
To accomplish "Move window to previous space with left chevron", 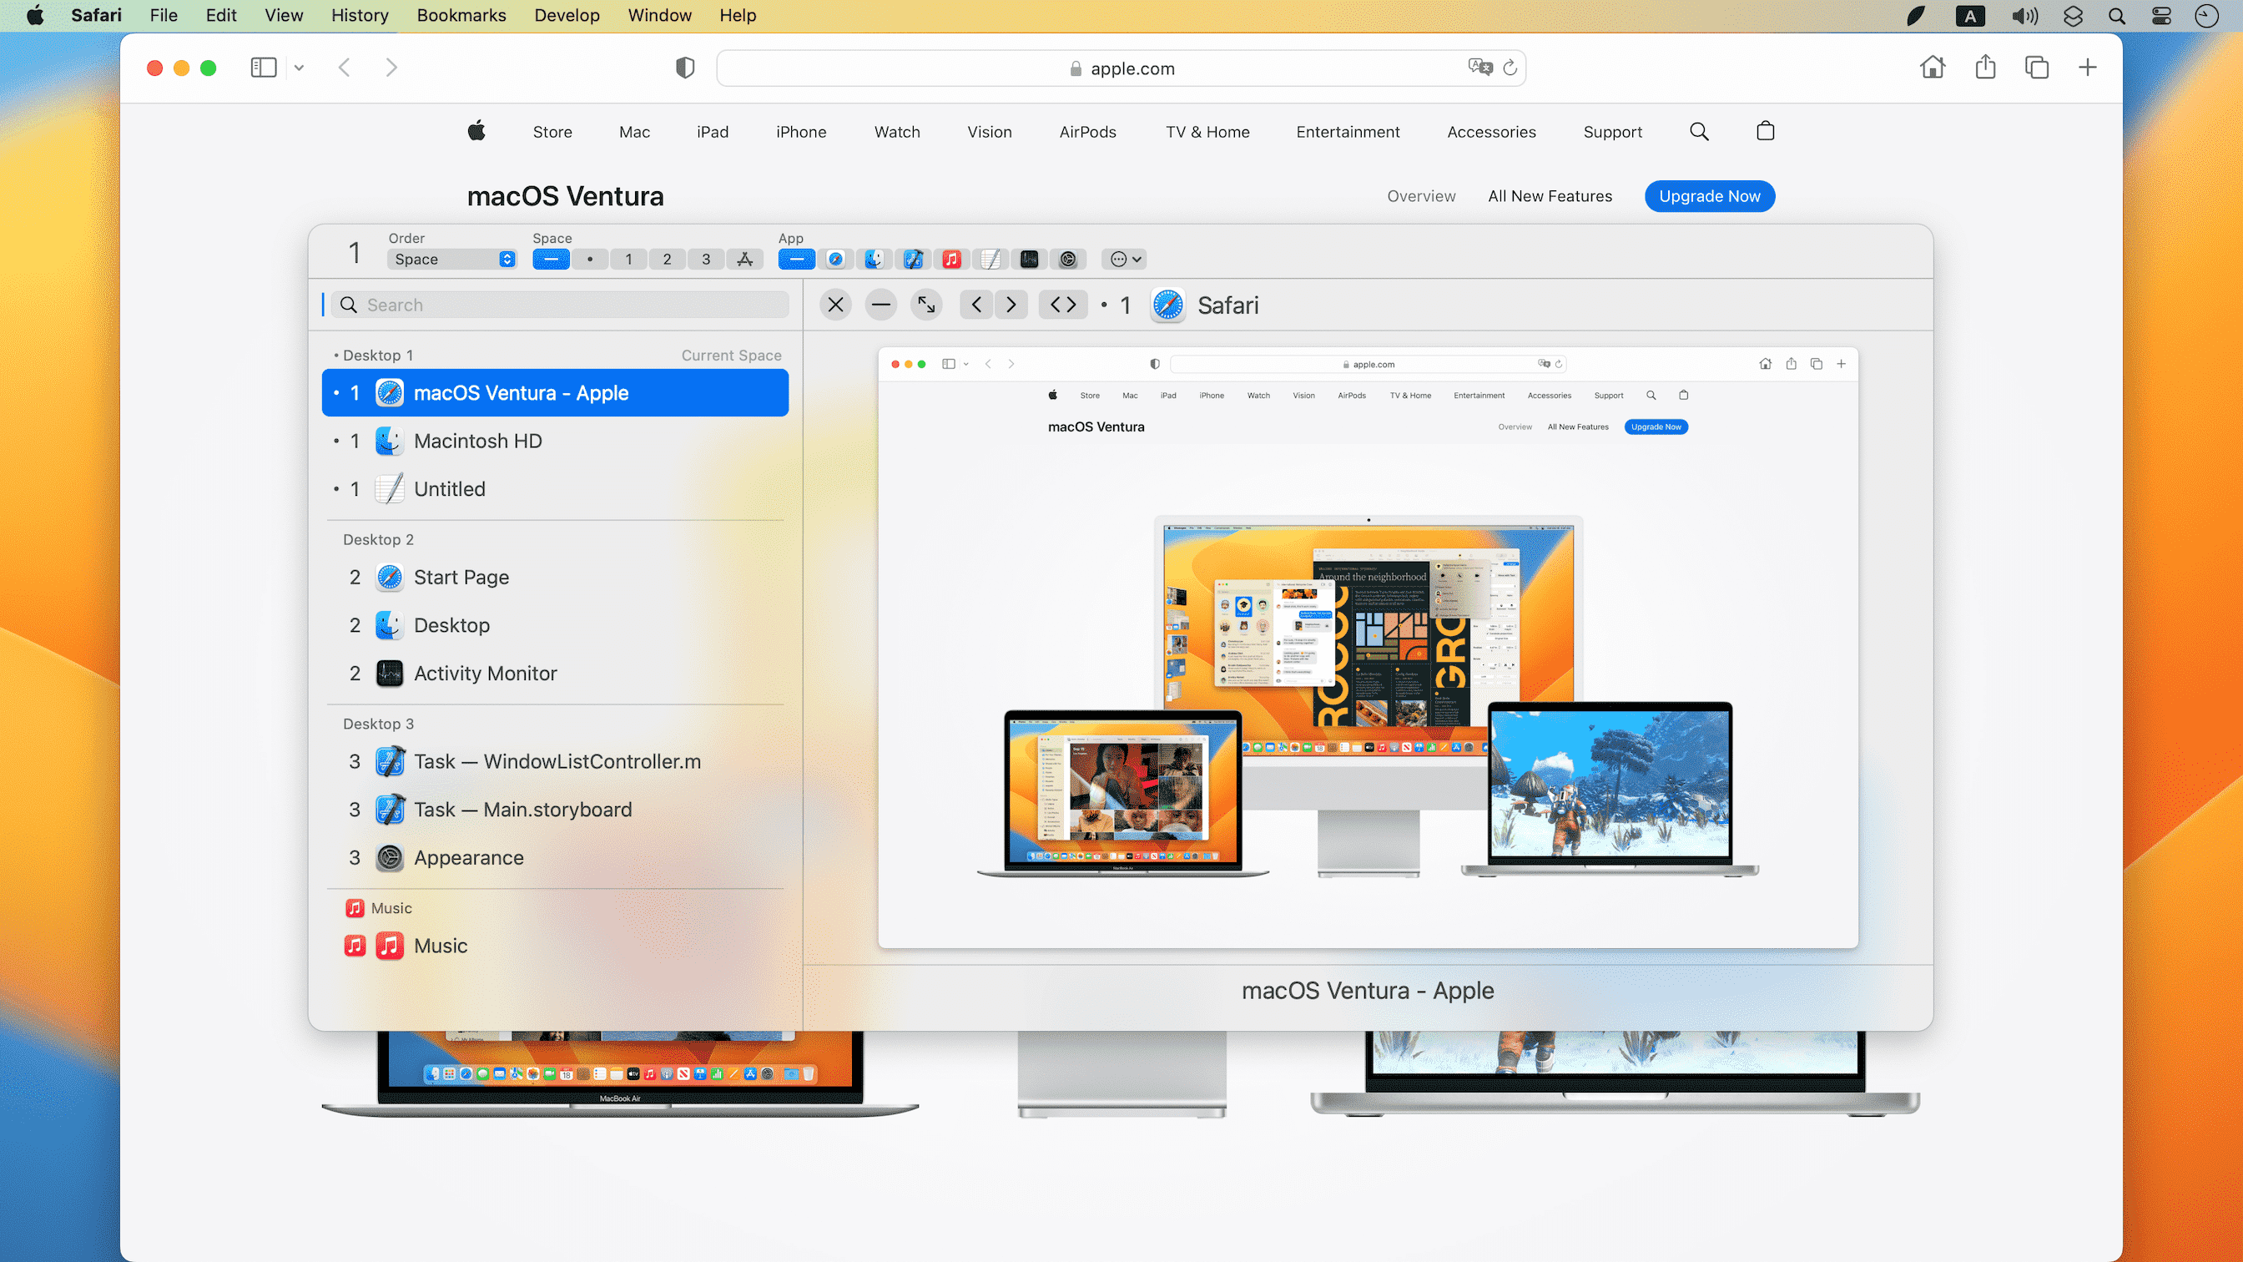I will click(976, 305).
